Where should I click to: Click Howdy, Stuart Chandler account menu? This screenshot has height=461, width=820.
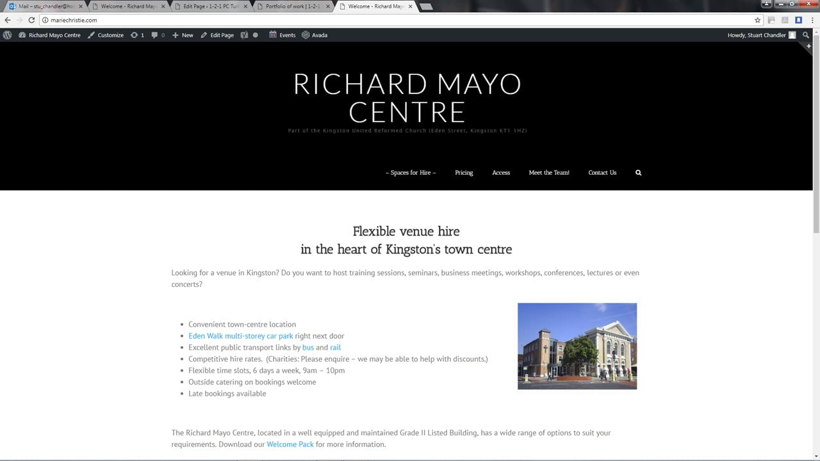point(762,35)
